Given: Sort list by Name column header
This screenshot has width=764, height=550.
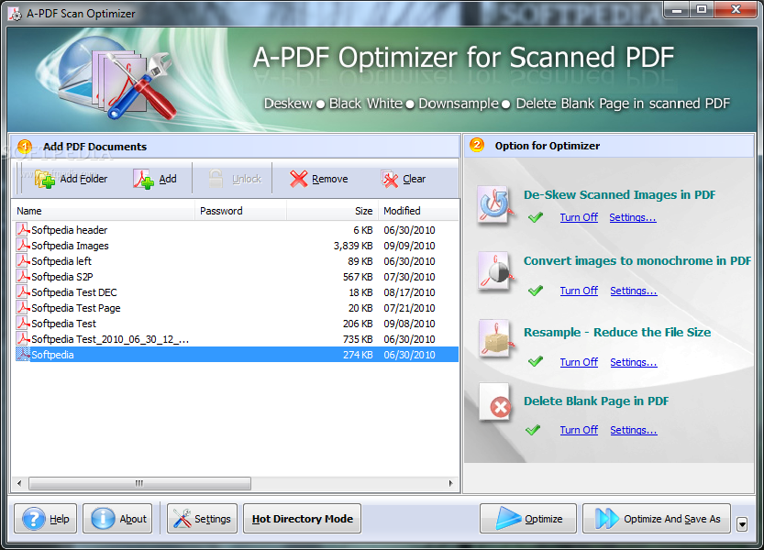Looking at the screenshot, I should 104,211.
